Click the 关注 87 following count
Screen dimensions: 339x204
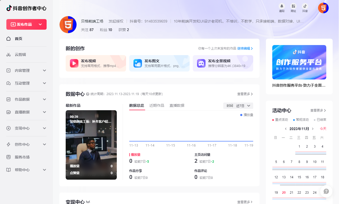[87, 30]
